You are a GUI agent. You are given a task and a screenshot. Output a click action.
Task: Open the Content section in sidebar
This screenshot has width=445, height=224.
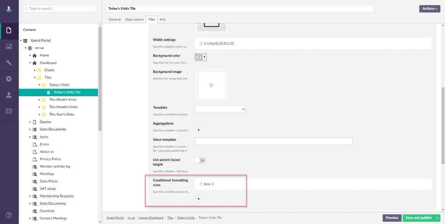click(x=9, y=30)
